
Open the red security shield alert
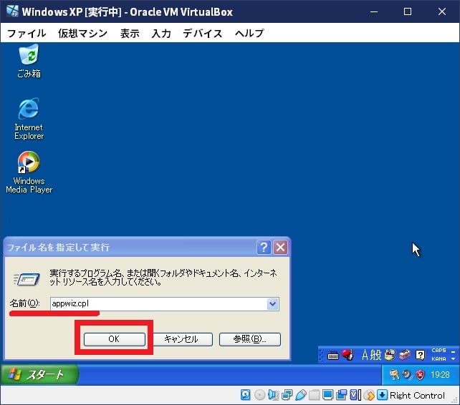pos(420,374)
